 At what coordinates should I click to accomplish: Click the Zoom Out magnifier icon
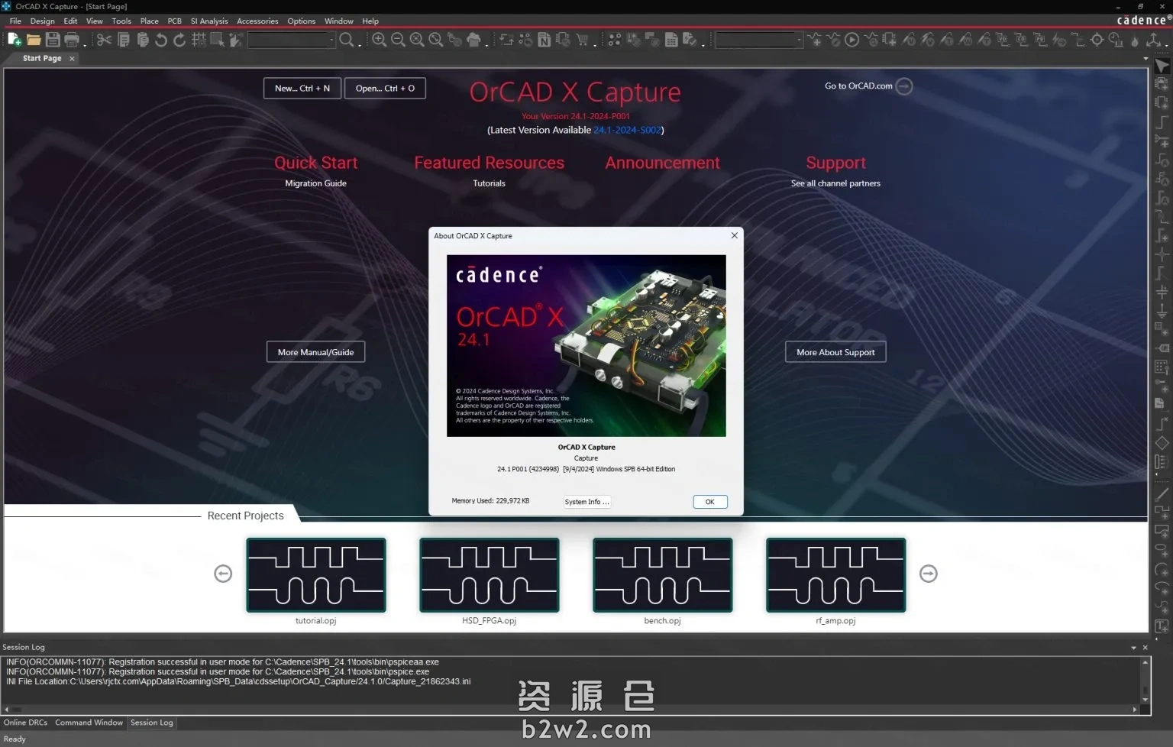click(398, 40)
